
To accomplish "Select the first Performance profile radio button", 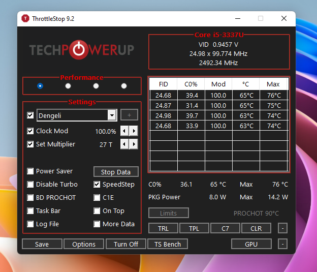I will click(40, 86).
